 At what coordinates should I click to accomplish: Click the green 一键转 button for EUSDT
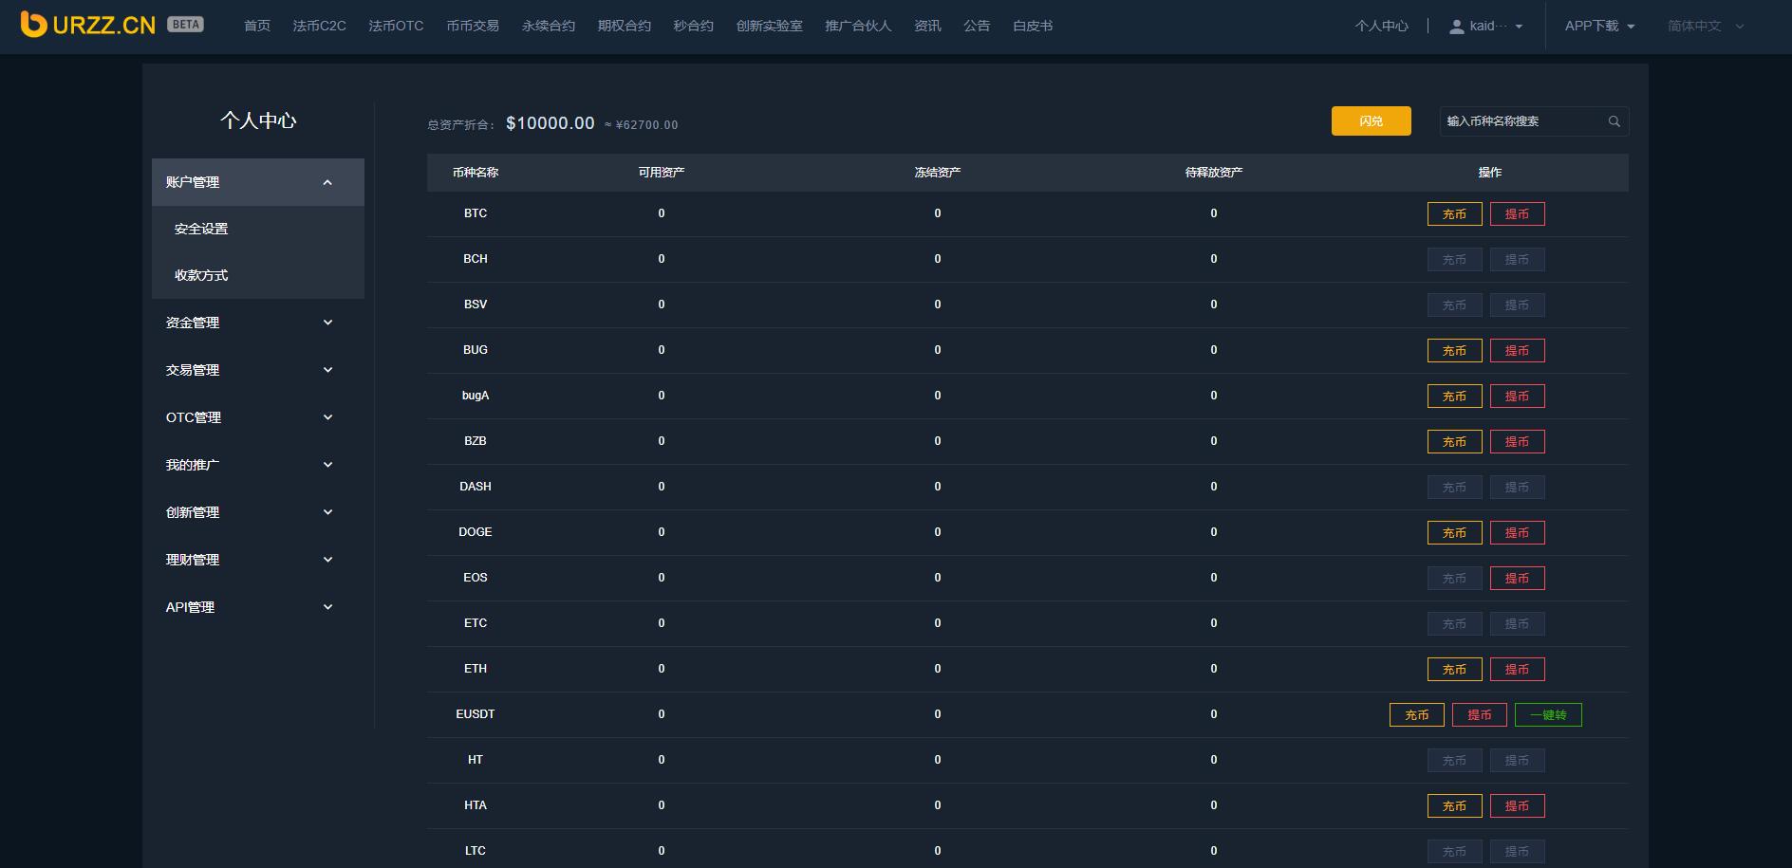click(x=1548, y=714)
